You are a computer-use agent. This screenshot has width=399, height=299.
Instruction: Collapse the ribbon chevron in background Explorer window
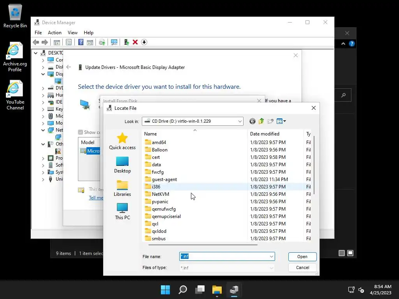[x=343, y=44]
